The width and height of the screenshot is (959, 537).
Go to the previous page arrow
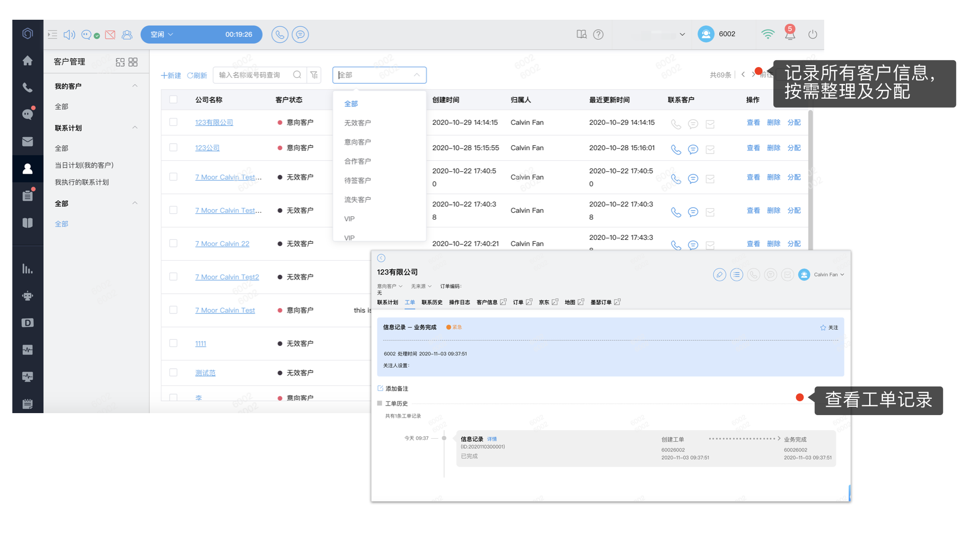coord(743,75)
